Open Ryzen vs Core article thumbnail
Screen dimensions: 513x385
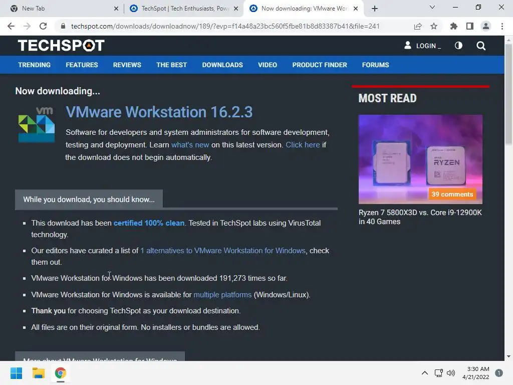pyautogui.click(x=420, y=159)
